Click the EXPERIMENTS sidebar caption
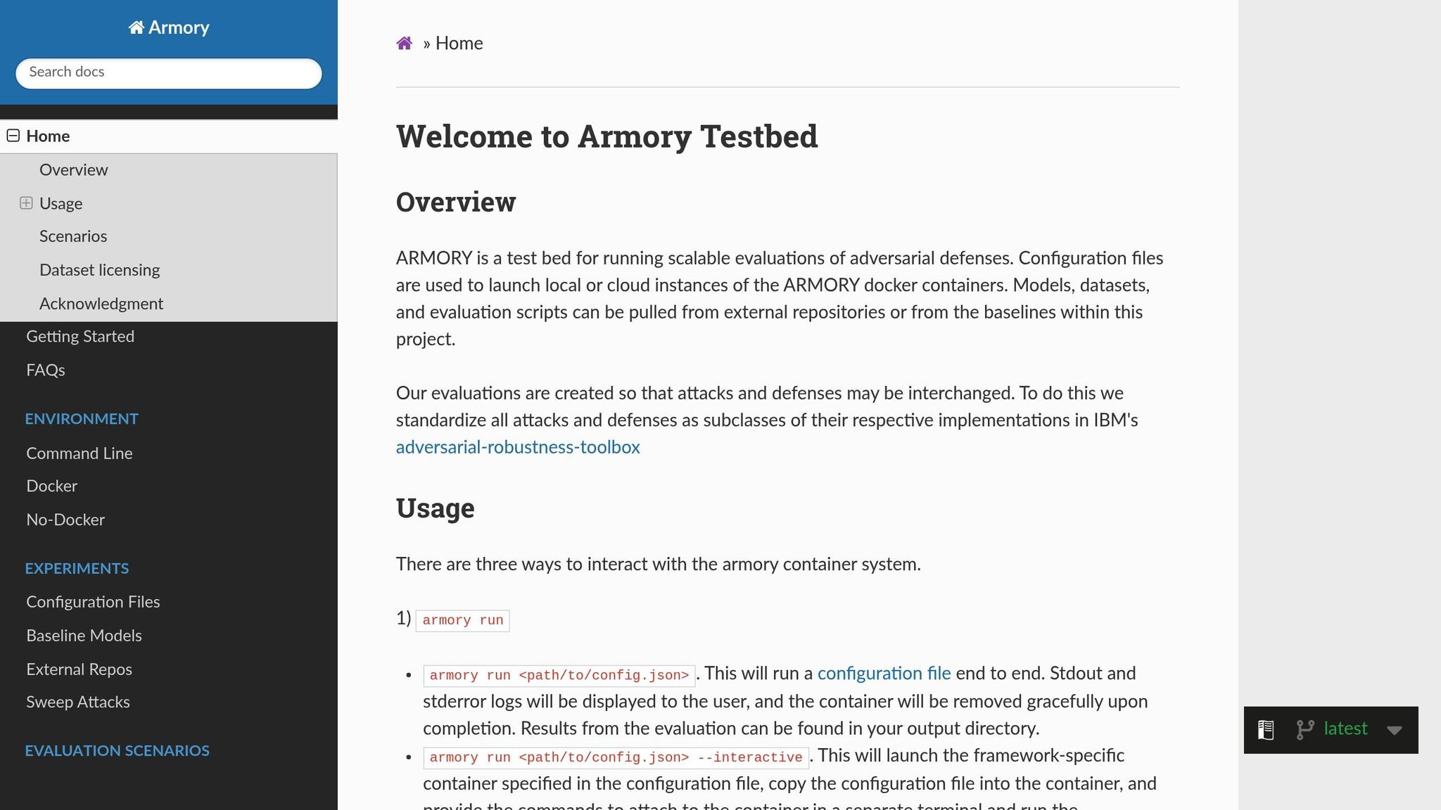The image size is (1441, 810). click(77, 569)
